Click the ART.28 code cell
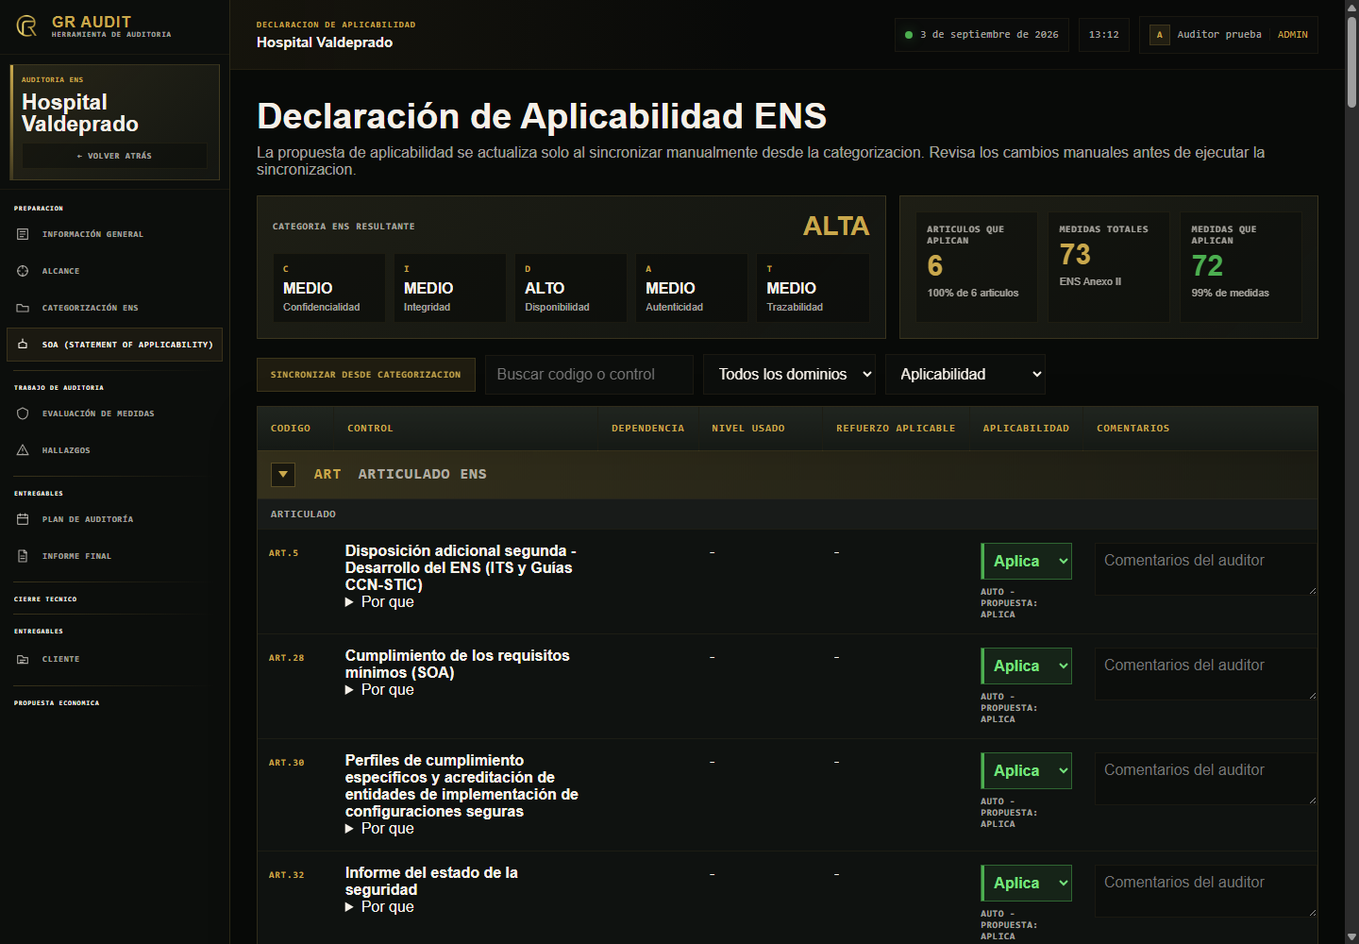This screenshot has height=944, width=1359. (x=287, y=658)
